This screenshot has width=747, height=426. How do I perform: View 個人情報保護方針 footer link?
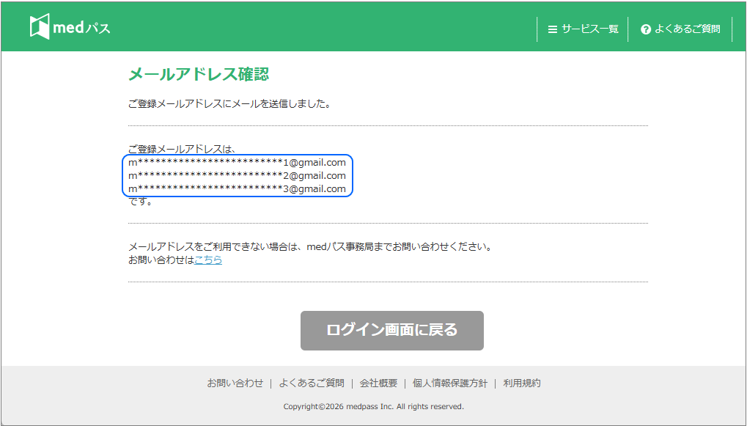[449, 383]
